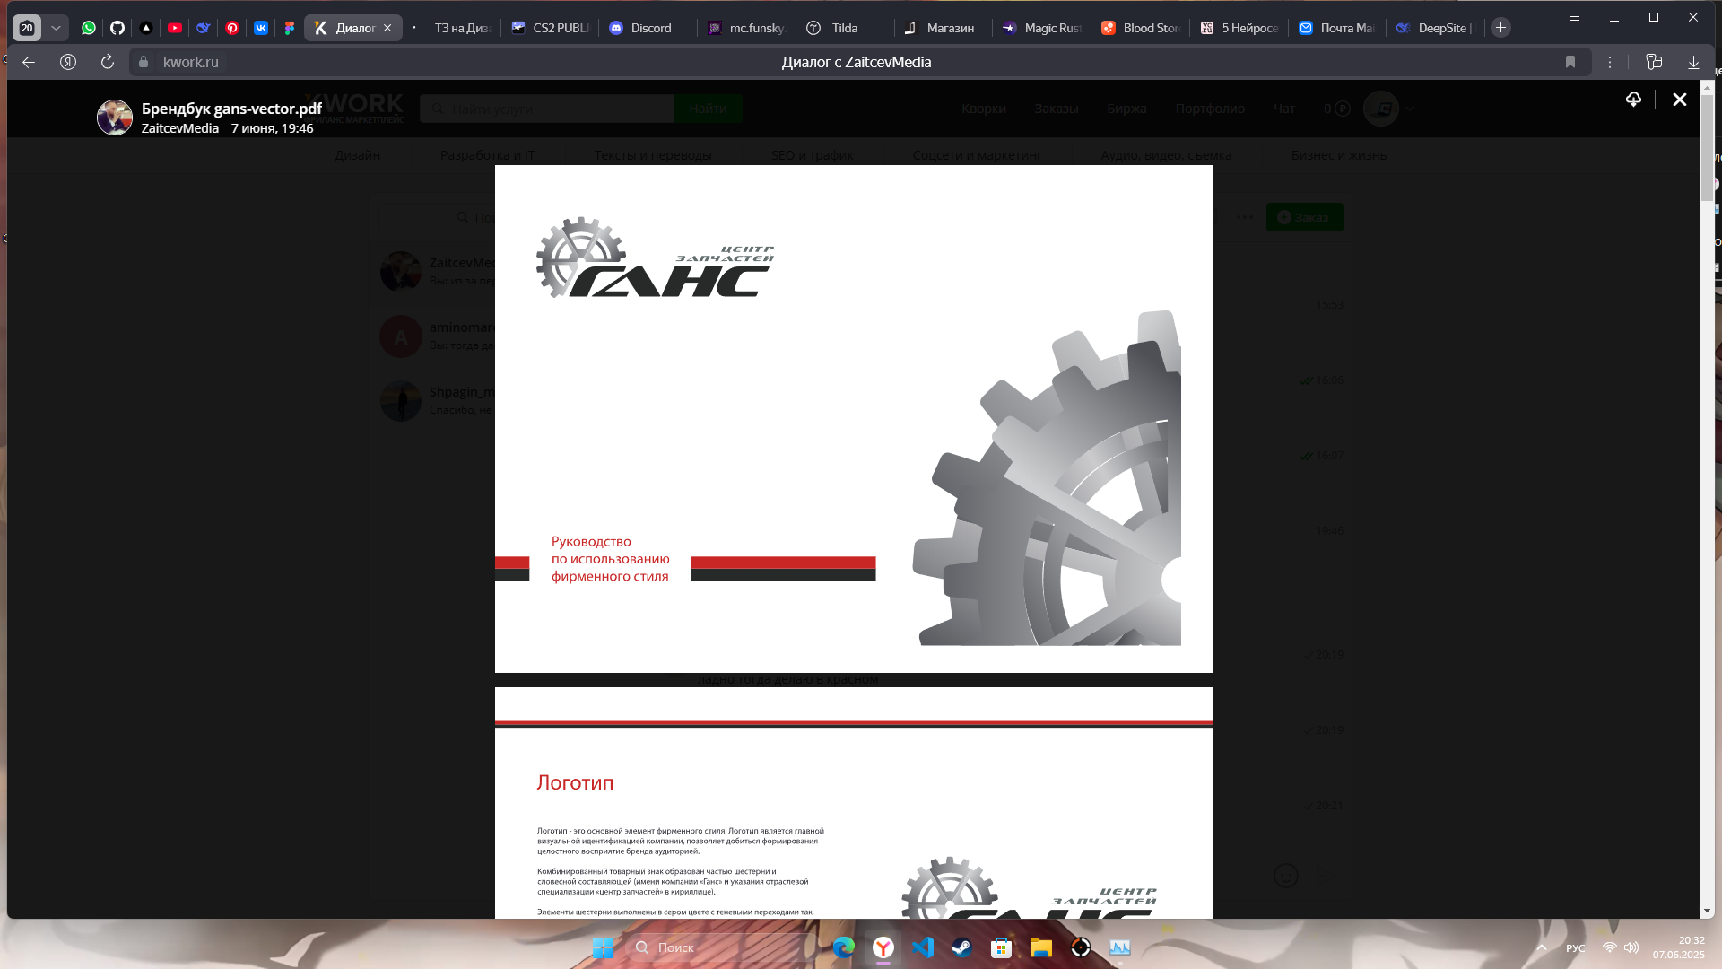Screen dimensions: 1722x969
Task: Open Microsoft Store from taskbar
Action: pyautogui.click(x=1002, y=947)
